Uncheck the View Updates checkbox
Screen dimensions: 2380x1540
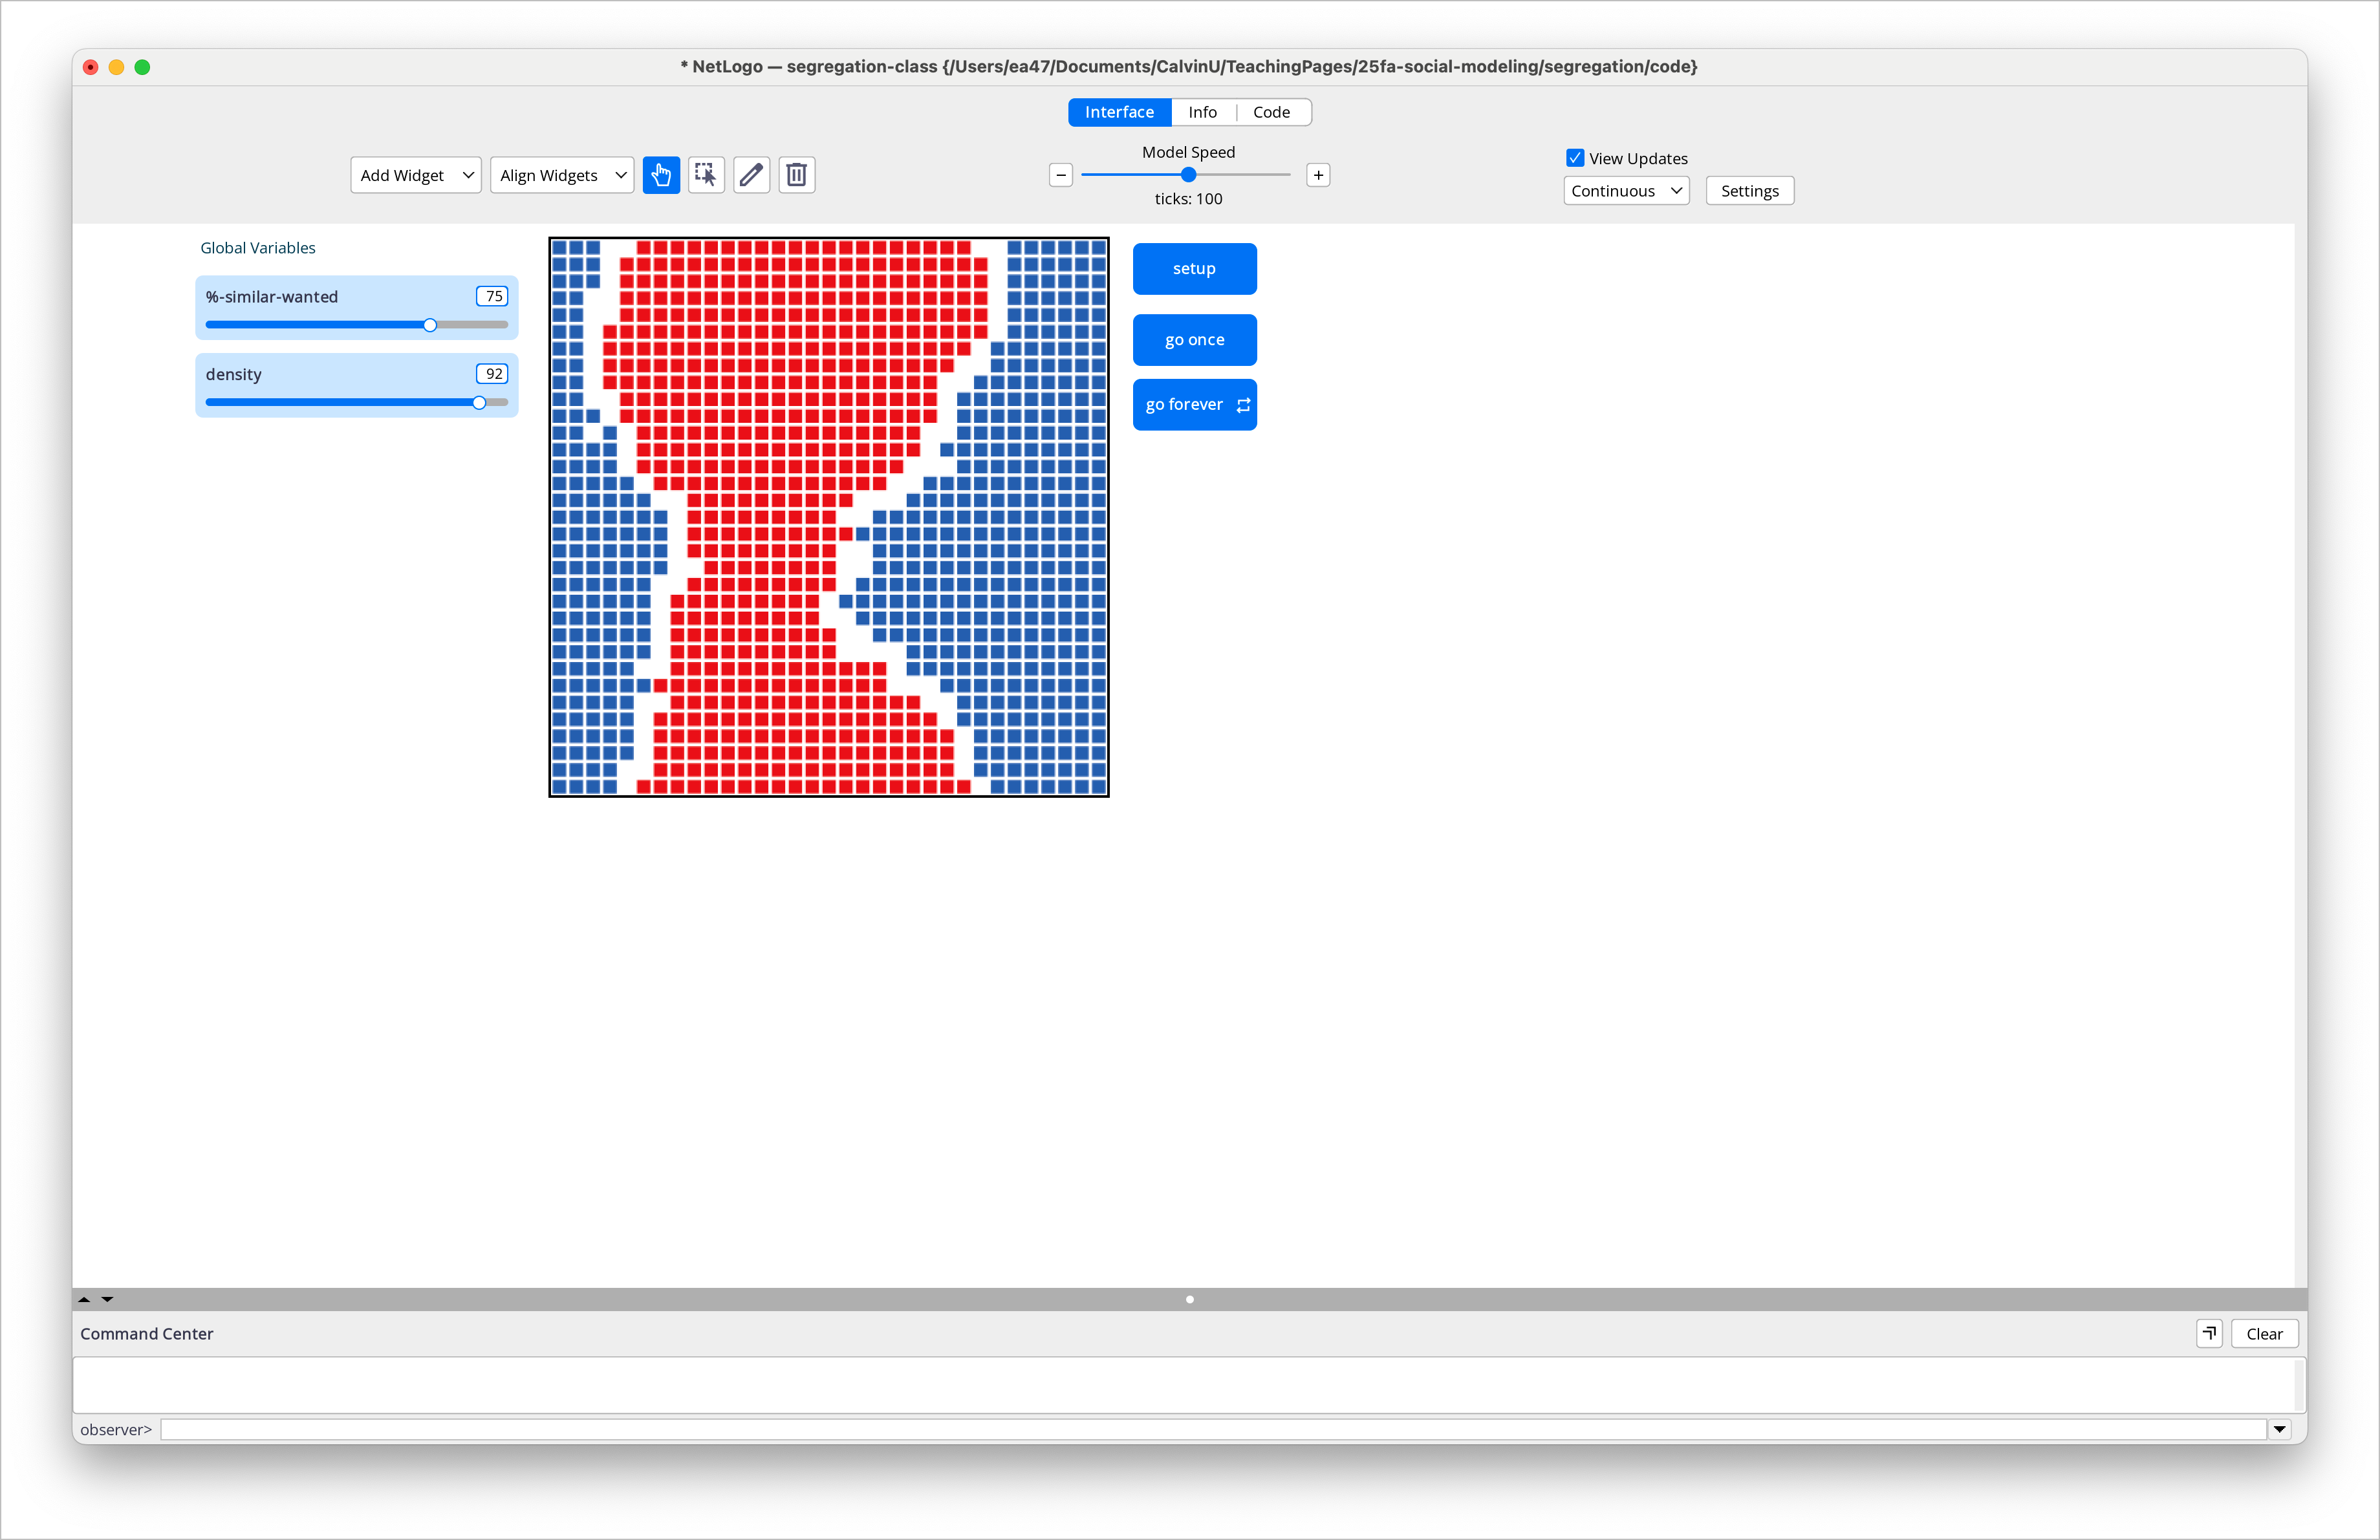click(x=1575, y=158)
